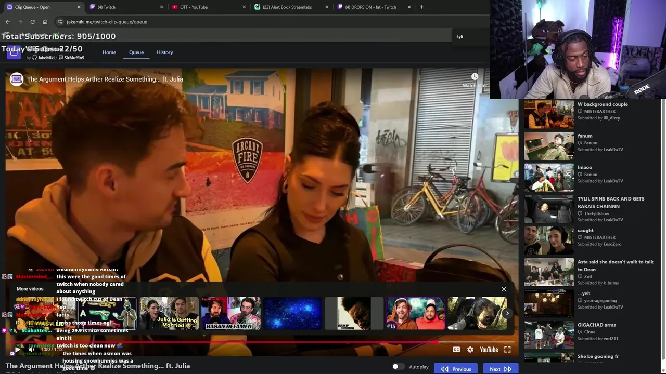Go to the Previous clip

click(456, 369)
